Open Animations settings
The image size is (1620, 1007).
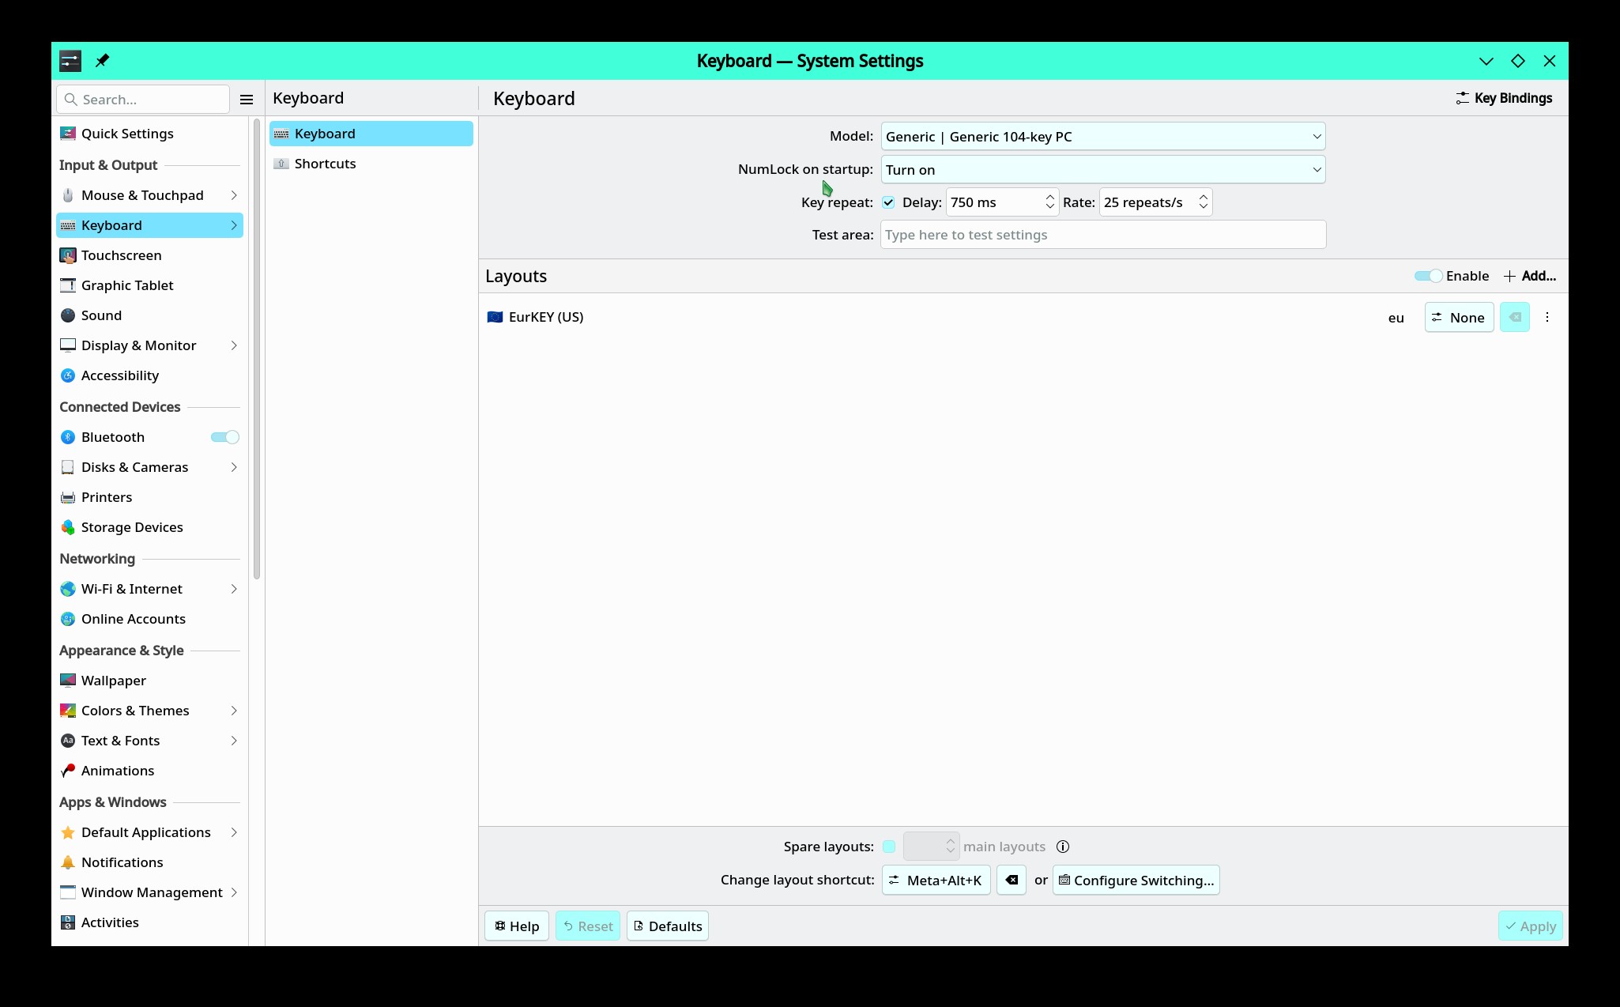pyautogui.click(x=150, y=771)
